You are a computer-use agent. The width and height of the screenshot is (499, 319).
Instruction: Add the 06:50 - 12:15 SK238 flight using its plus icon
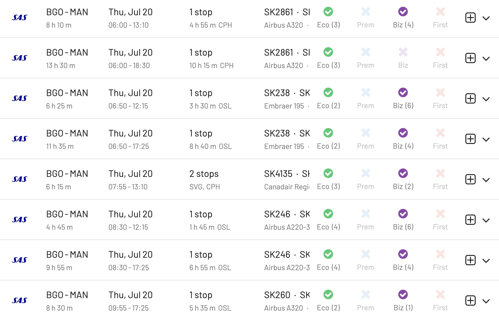(470, 99)
